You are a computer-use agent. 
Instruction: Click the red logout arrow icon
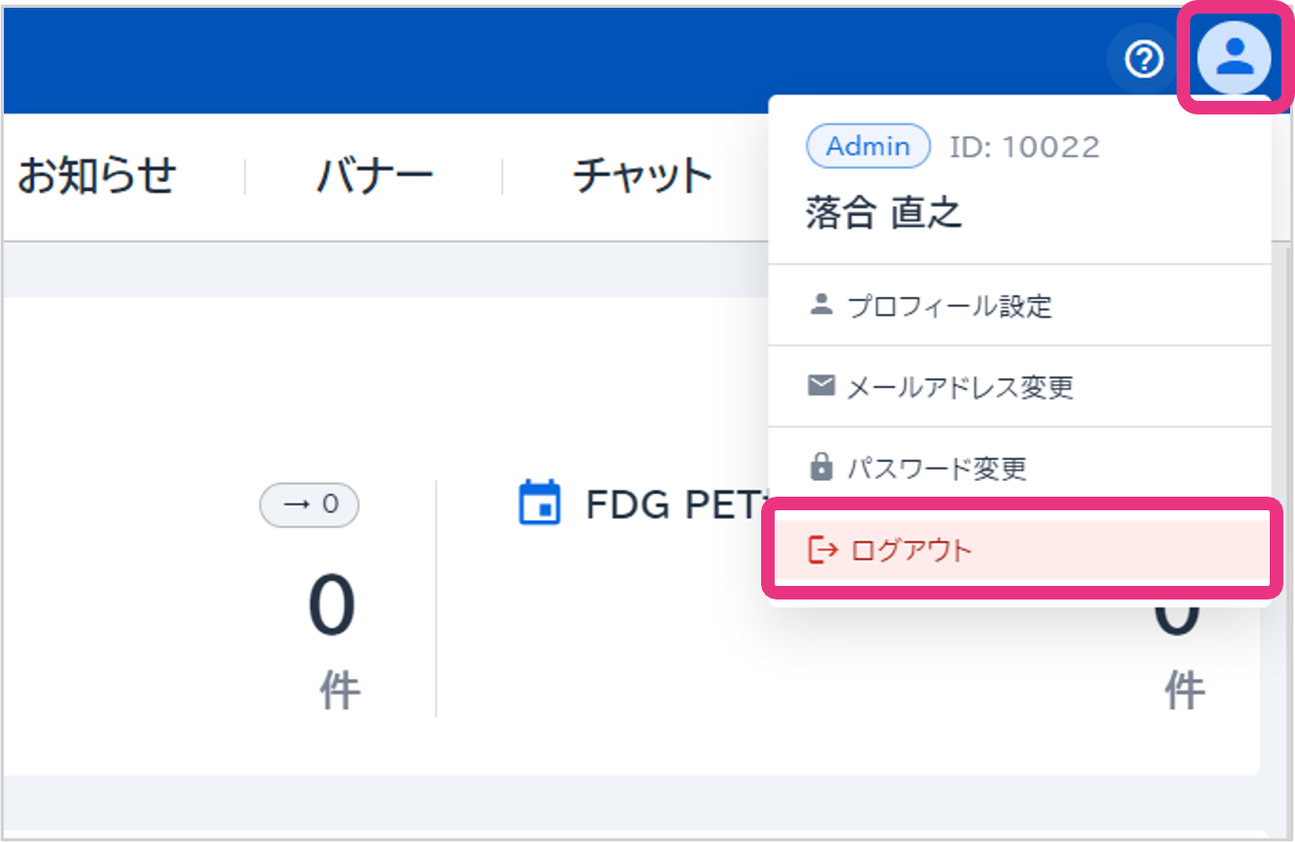click(x=822, y=550)
